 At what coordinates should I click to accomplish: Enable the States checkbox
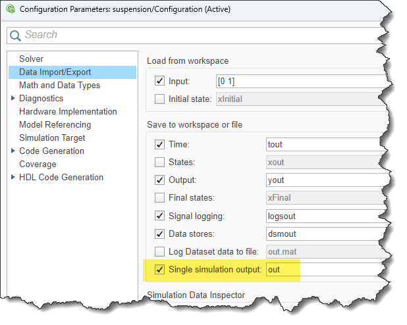[159, 161]
